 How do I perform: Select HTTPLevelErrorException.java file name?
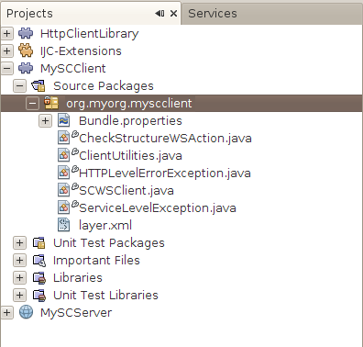[x=165, y=173]
